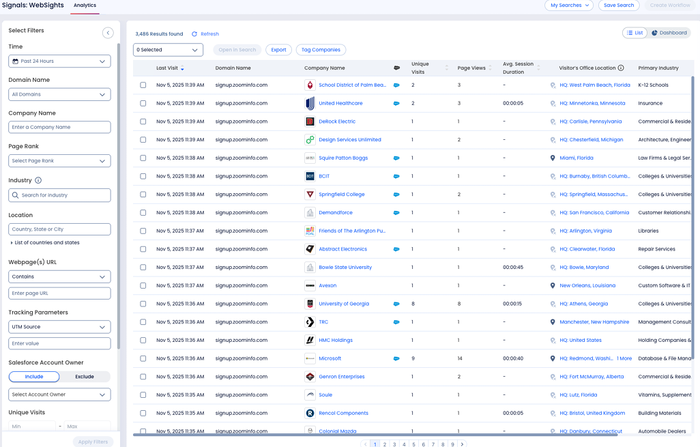
Task: Click Salesforce cloud icon for University of Georgia
Action: 396,304
